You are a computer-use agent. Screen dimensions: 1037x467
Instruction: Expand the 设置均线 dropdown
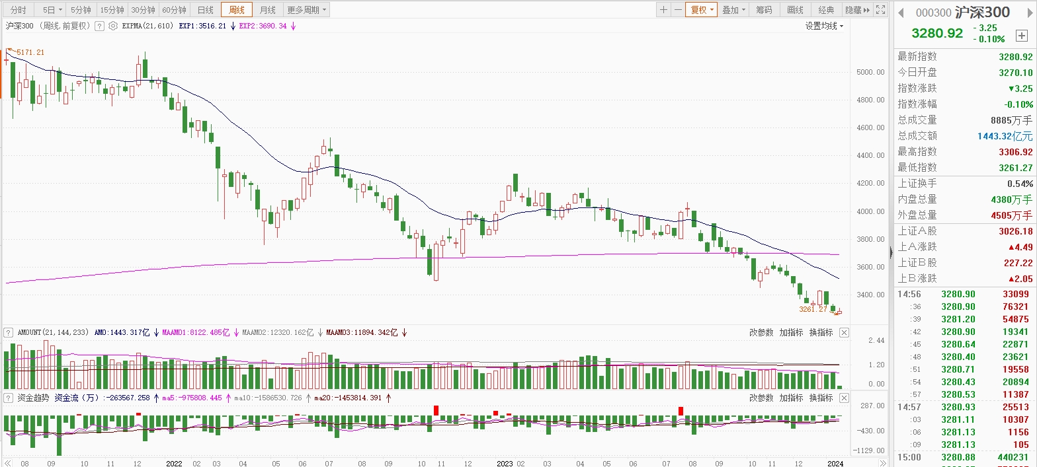click(x=824, y=26)
